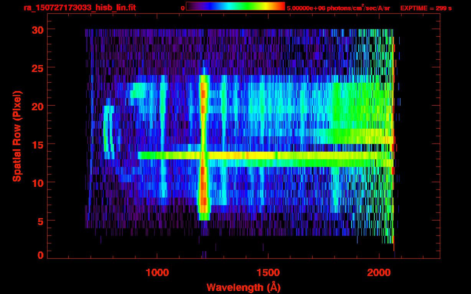Click the 1000 wavelength tick label
The height and width of the screenshot is (294, 471).
[x=157, y=273]
